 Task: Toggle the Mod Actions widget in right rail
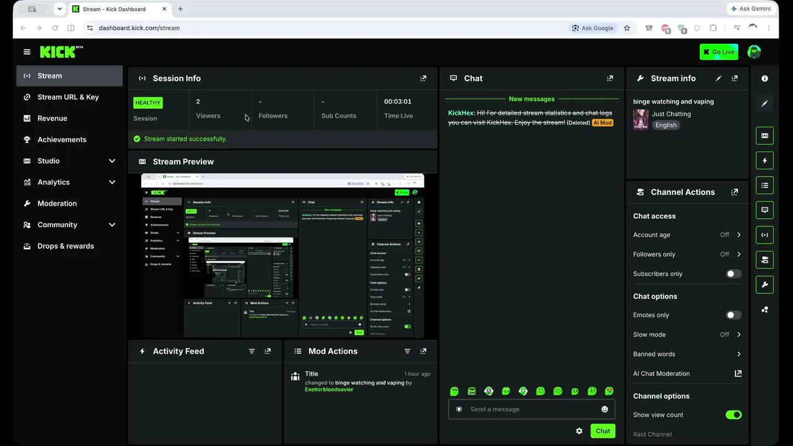tap(765, 185)
